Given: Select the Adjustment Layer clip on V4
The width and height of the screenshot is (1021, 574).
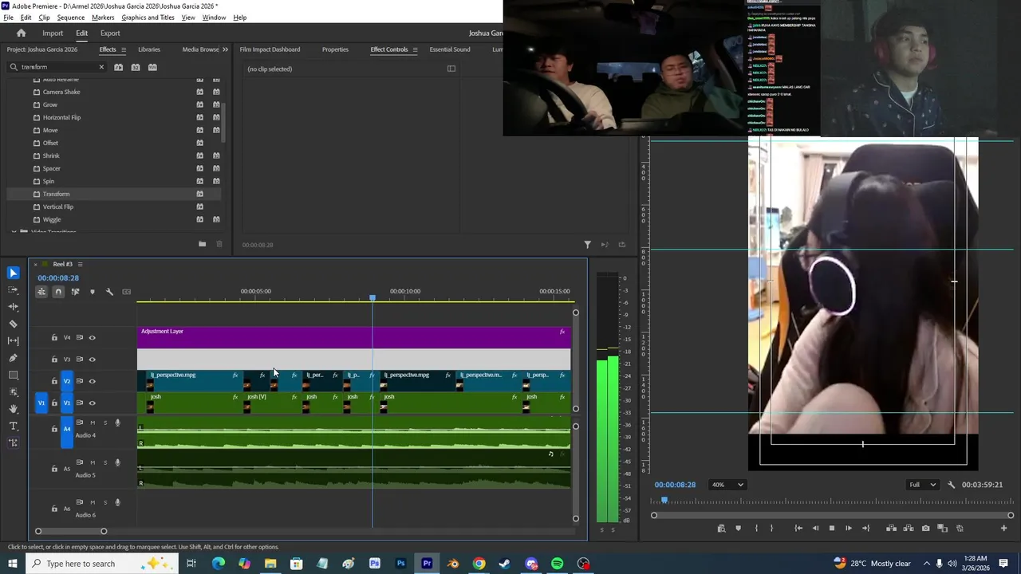Looking at the screenshot, I should coord(353,337).
